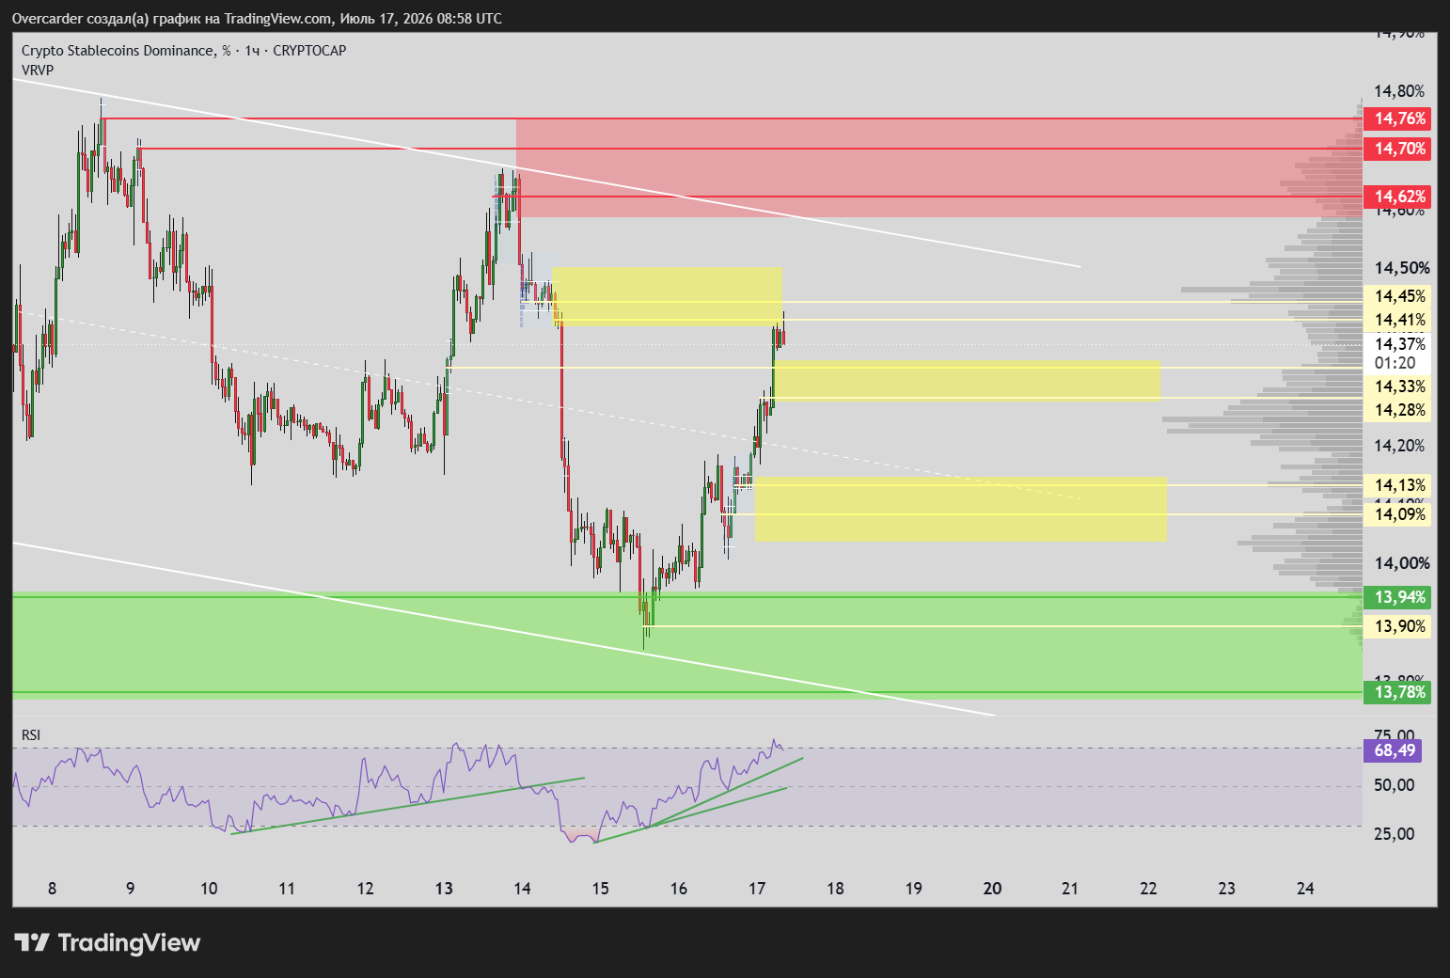The image size is (1450, 978).
Task: Click date 8 on the time axis
Action: click(x=52, y=889)
